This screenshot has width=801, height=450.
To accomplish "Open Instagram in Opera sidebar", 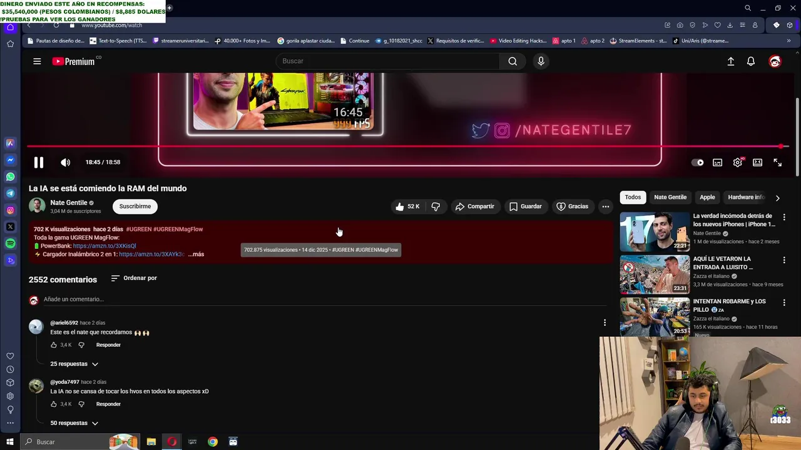I will (10, 210).
